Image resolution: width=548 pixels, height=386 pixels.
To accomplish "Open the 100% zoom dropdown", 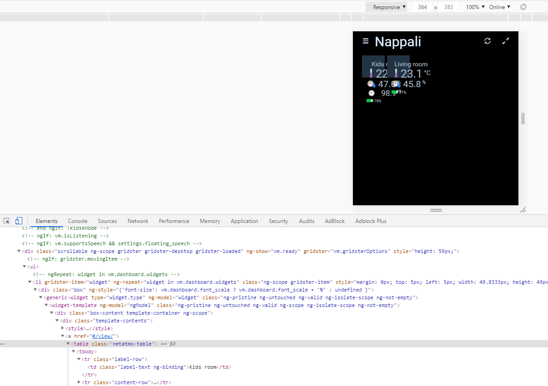I will tap(475, 7).
